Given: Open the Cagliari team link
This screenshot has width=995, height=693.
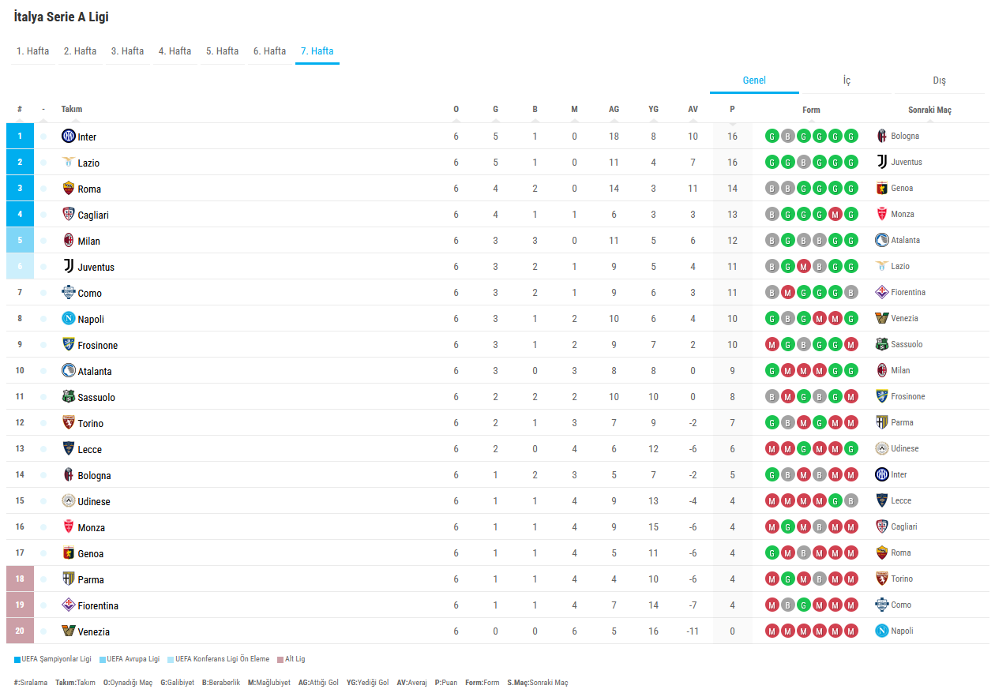Looking at the screenshot, I should pos(93,215).
